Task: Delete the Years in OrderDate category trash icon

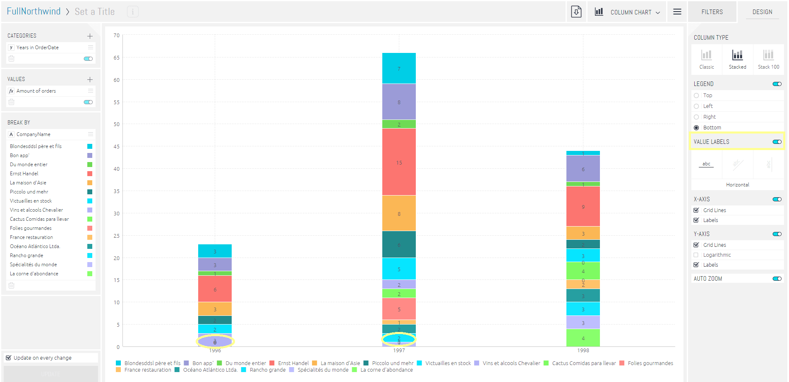Action: (x=12, y=59)
